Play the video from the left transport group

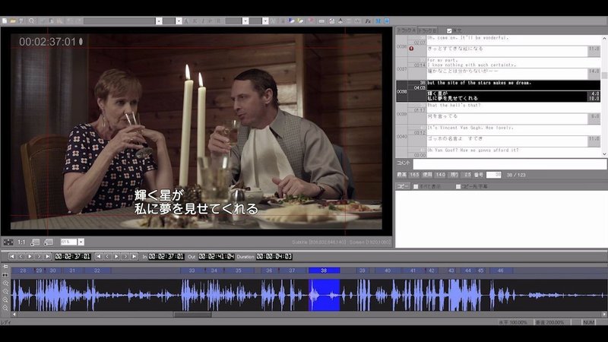(30, 256)
